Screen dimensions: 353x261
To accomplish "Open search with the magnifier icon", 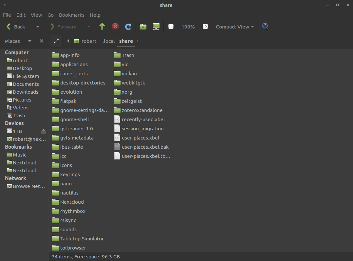I will click(265, 27).
